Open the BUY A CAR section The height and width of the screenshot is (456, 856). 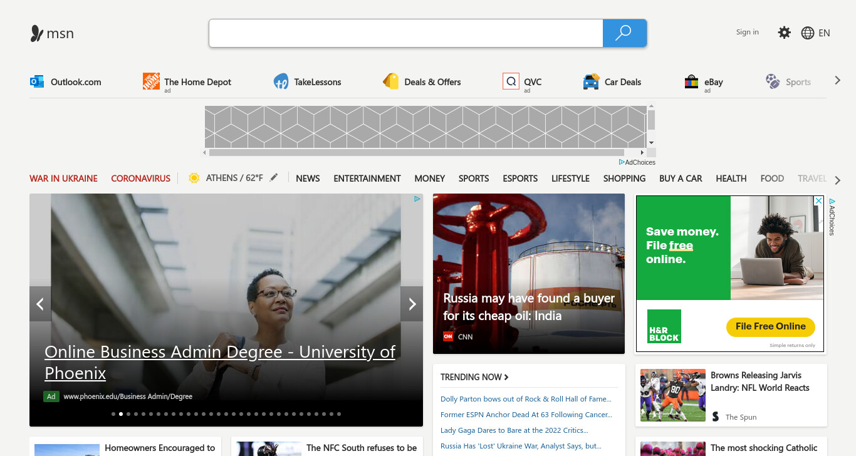[681, 179]
